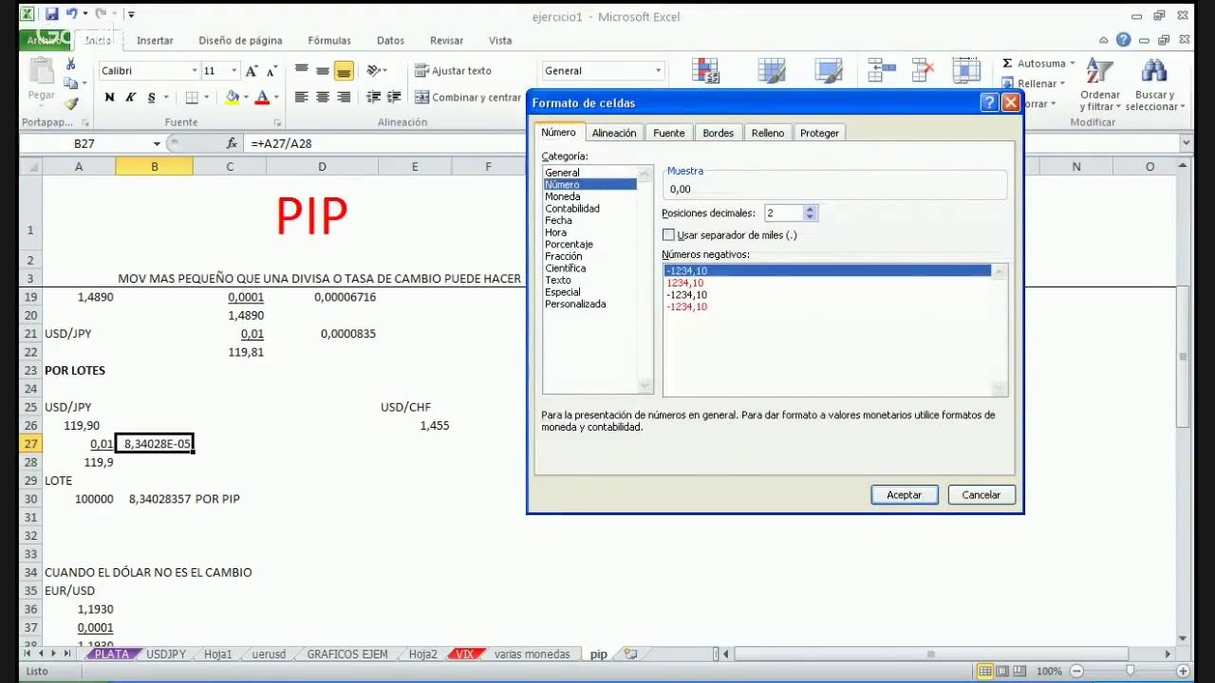Toggle bold (N) formatting
Image resolution: width=1215 pixels, height=683 pixels.
click(109, 98)
